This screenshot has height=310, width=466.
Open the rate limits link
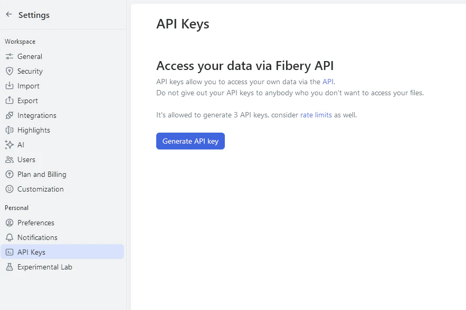(316, 115)
